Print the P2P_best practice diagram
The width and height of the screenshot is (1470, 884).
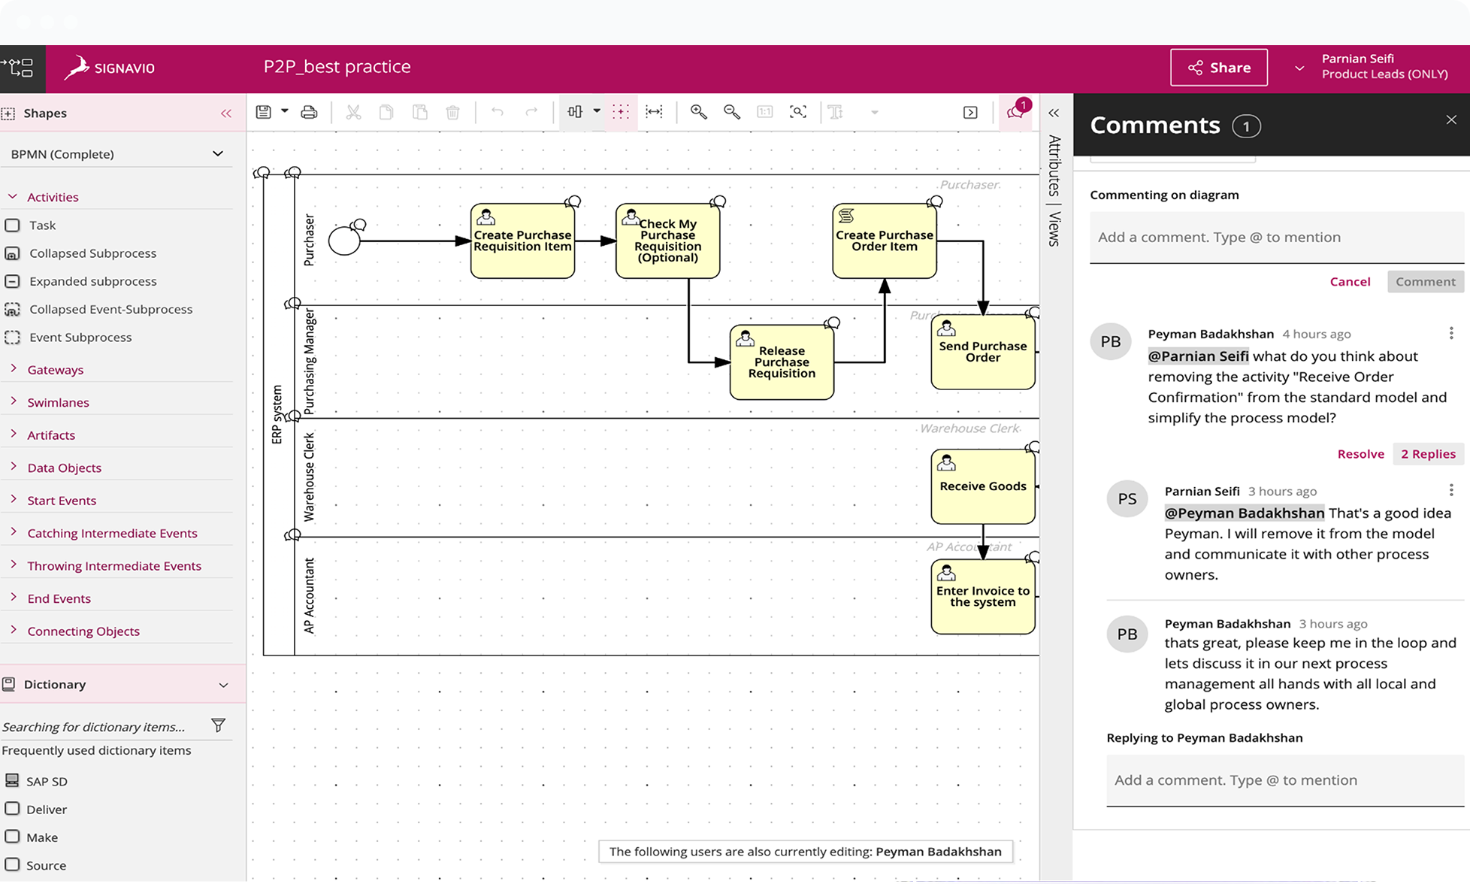pyautogui.click(x=309, y=111)
